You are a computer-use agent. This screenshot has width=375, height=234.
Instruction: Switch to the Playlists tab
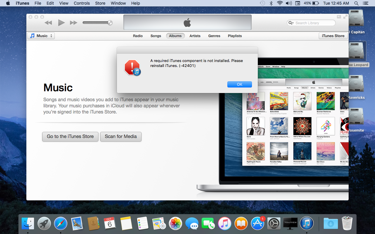(235, 36)
